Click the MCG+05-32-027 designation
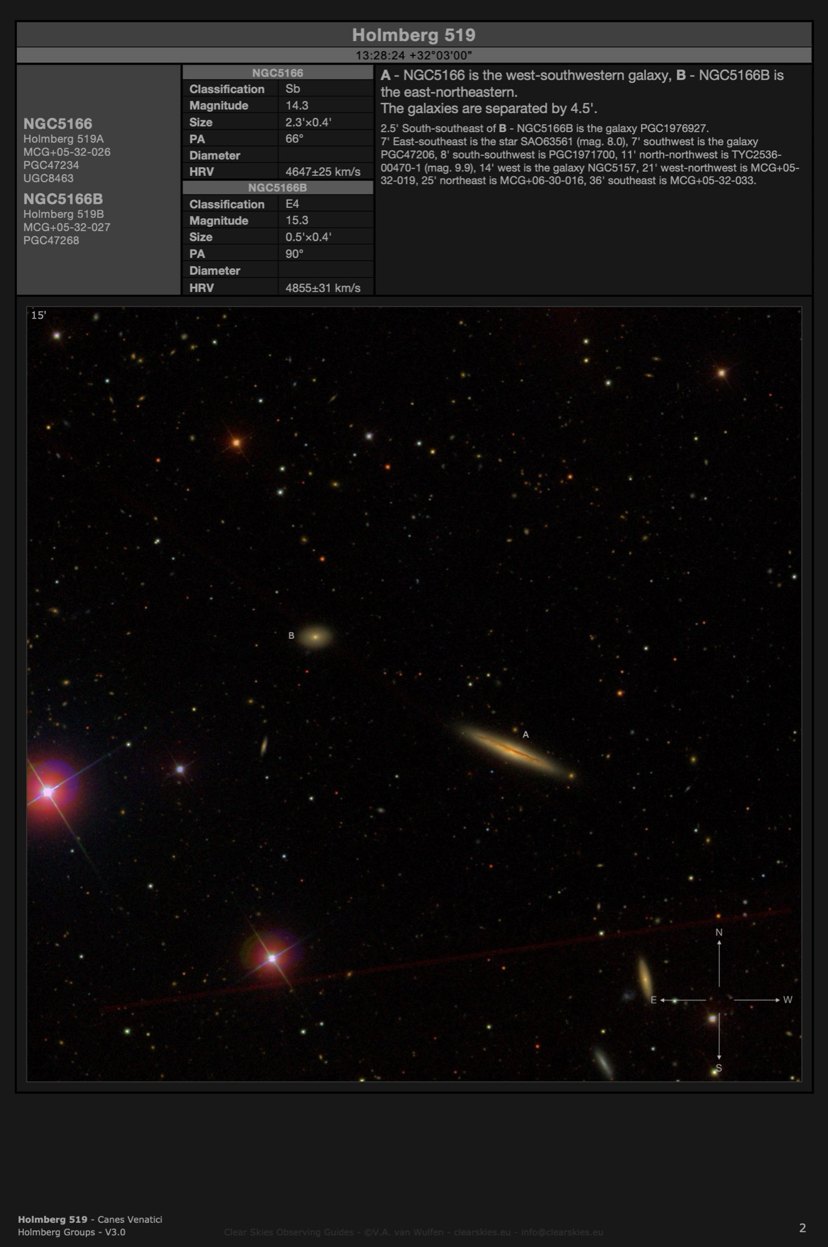 pos(67,228)
